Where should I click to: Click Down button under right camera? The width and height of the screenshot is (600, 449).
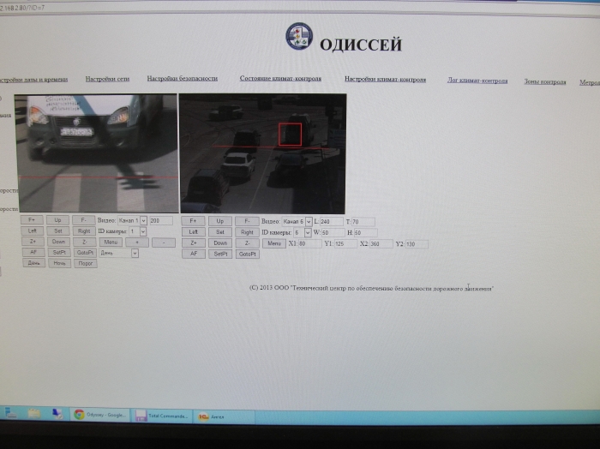[220, 242]
